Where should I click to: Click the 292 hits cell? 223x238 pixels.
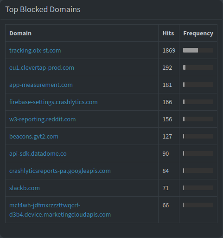(167, 68)
